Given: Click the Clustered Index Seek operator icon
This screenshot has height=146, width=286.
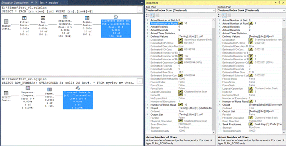Looking at the screenshot, I should point(78,88).
